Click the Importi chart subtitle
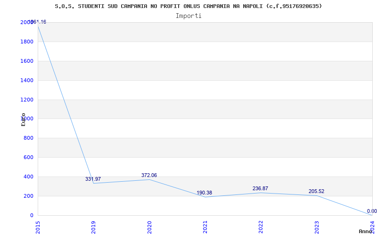This screenshot has width=377, height=236. 188,16
